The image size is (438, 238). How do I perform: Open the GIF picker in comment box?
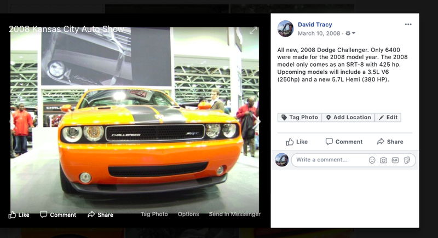click(x=395, y=160)
